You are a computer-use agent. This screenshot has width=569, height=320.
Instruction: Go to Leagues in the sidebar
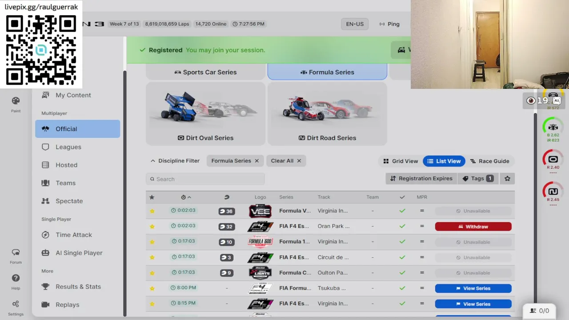pyautogui.click(x=78, y=147)
